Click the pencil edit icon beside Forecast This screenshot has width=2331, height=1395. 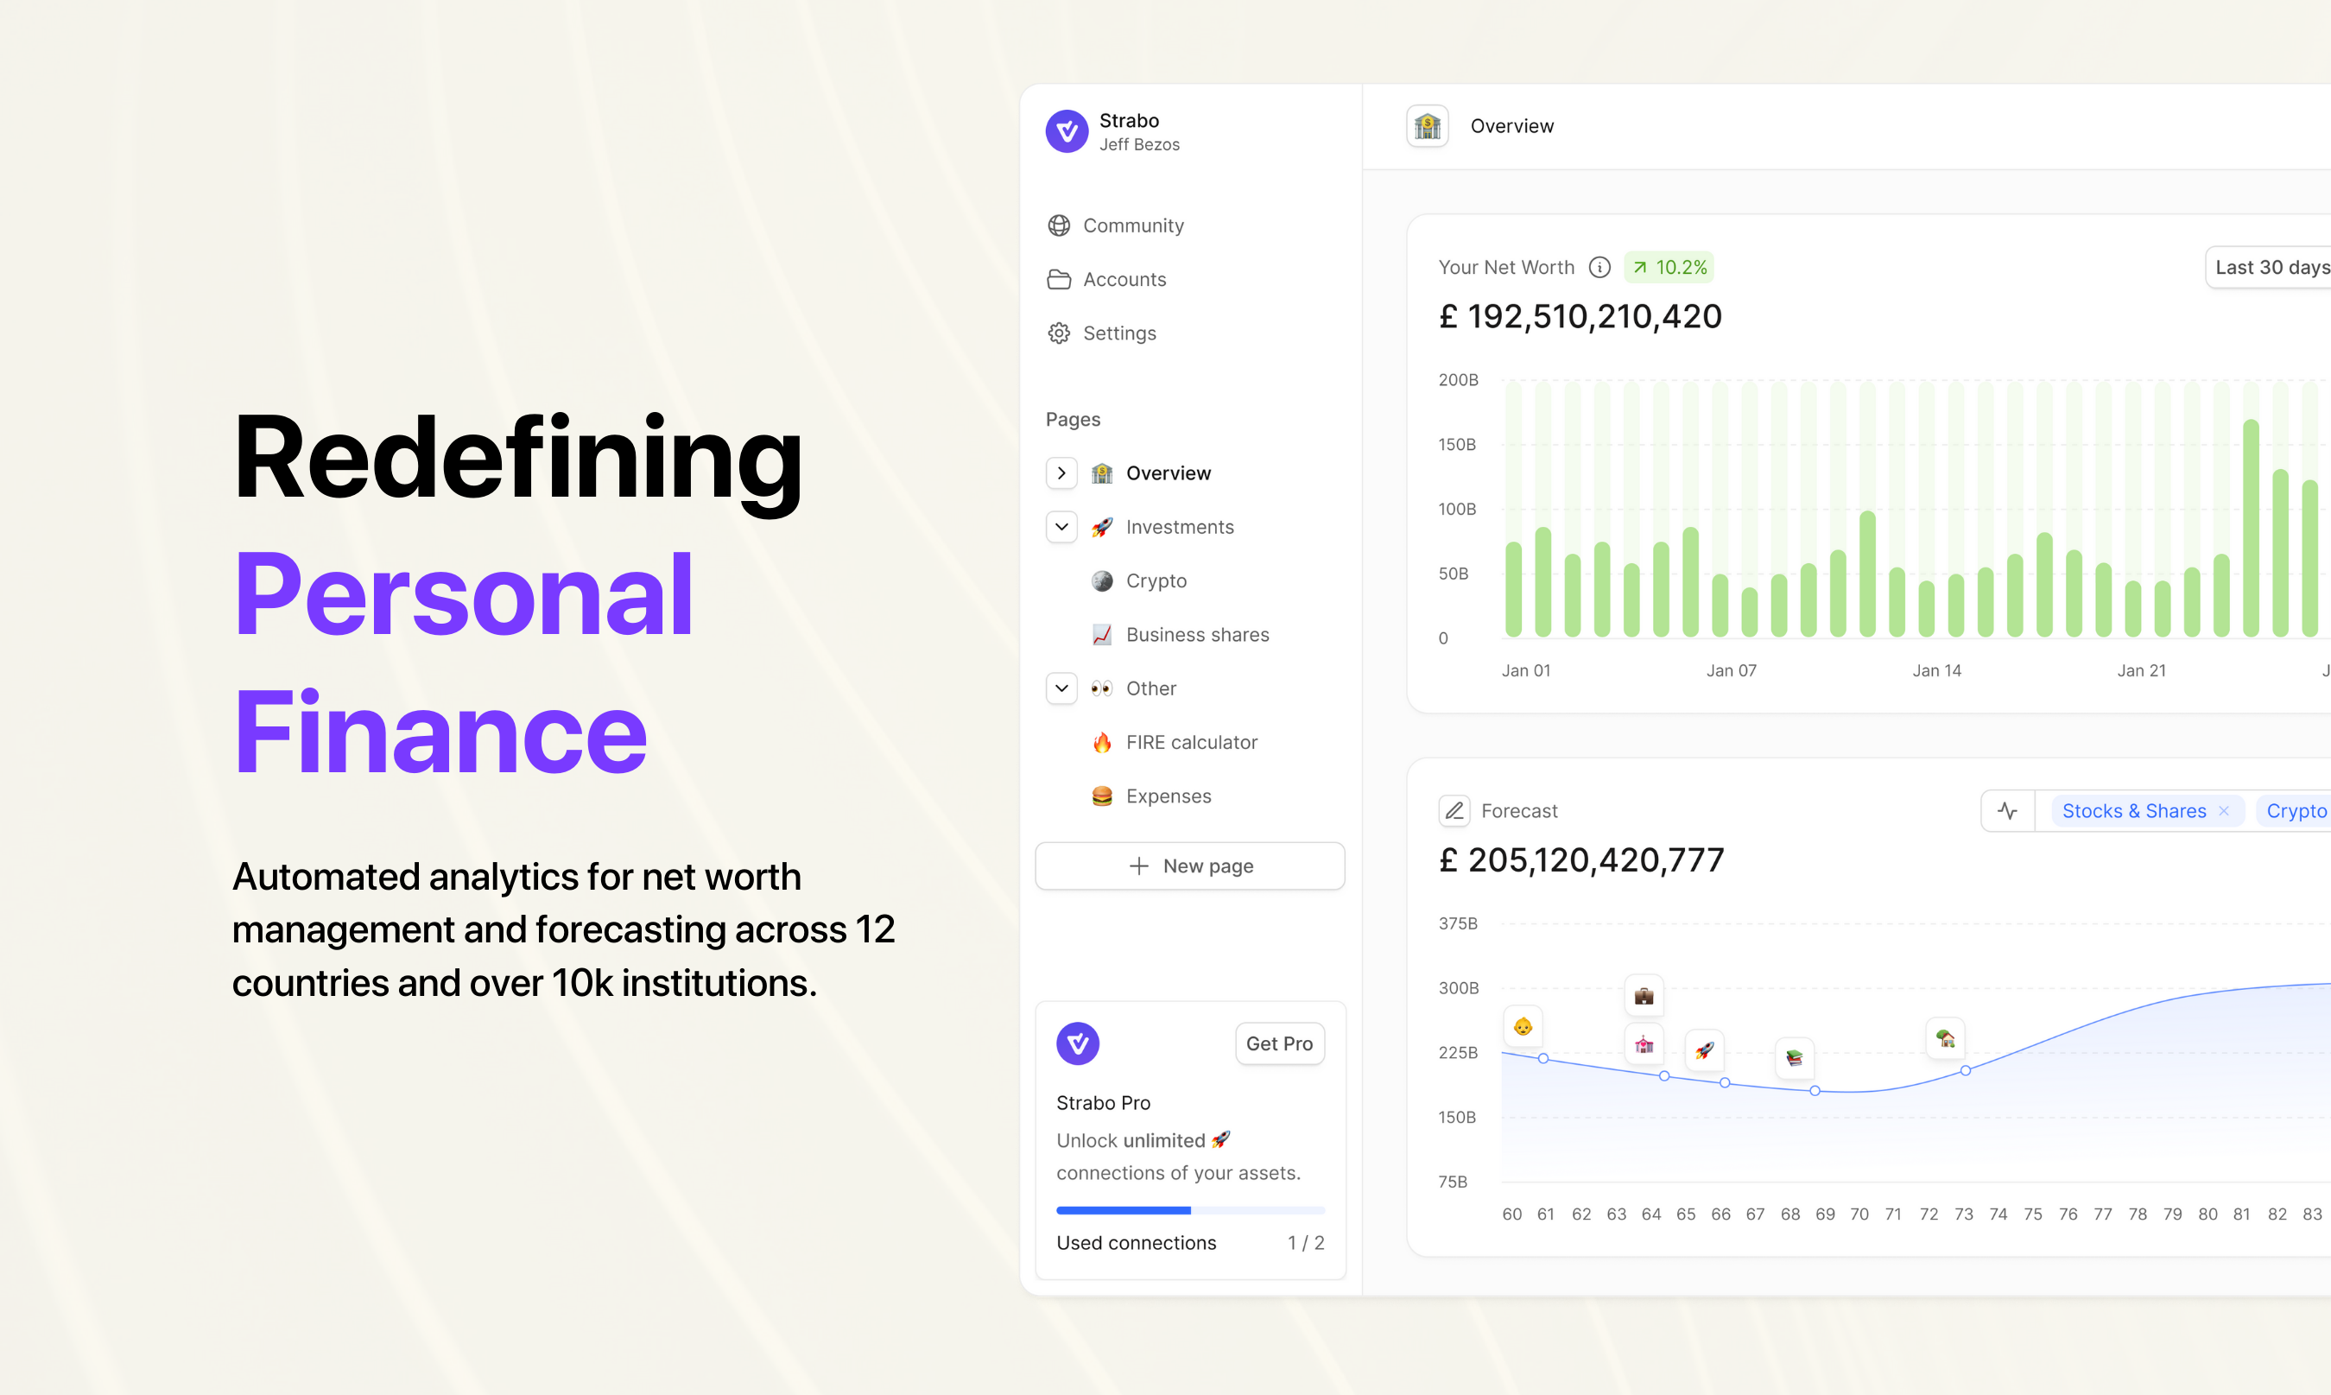click(1454, 810)
